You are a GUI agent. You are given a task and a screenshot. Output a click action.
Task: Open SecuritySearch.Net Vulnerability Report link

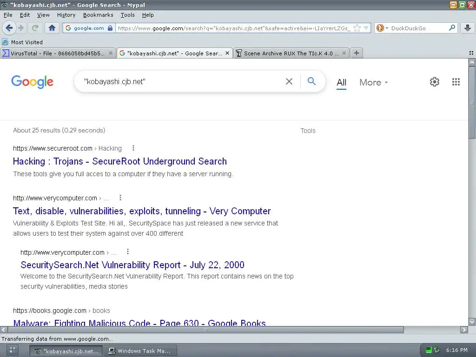pyautogui.click(x=132, y=265)
